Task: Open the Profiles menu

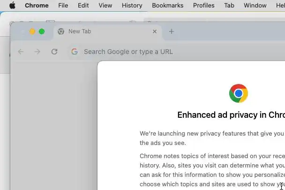Action: [203, 6]
